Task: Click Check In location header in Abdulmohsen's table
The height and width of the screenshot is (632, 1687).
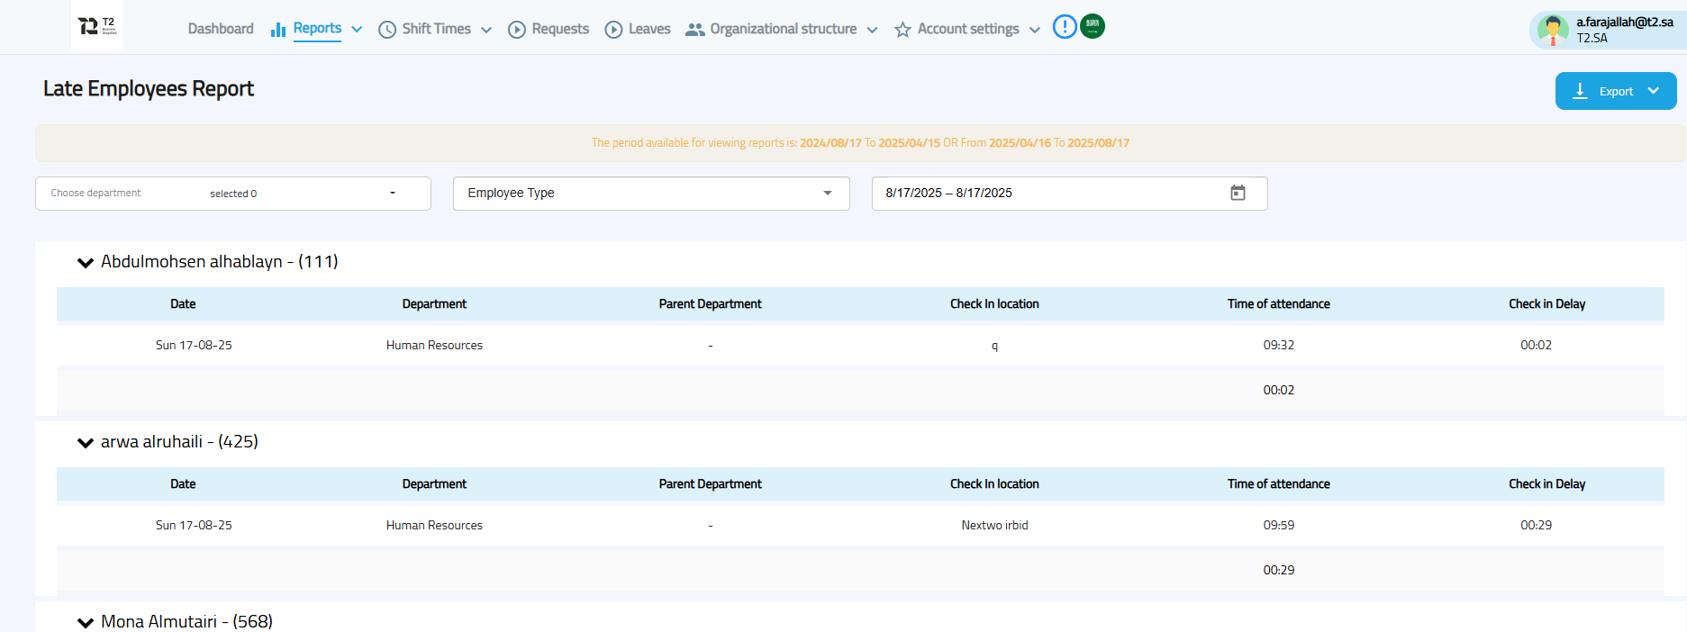Action: click(994, 304)
